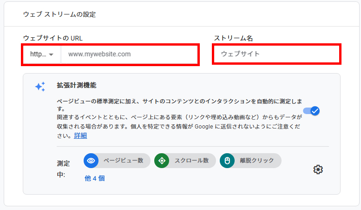Click the outbound click mouse icon
The width and height of the screenshot is (361, 210).
227,161
